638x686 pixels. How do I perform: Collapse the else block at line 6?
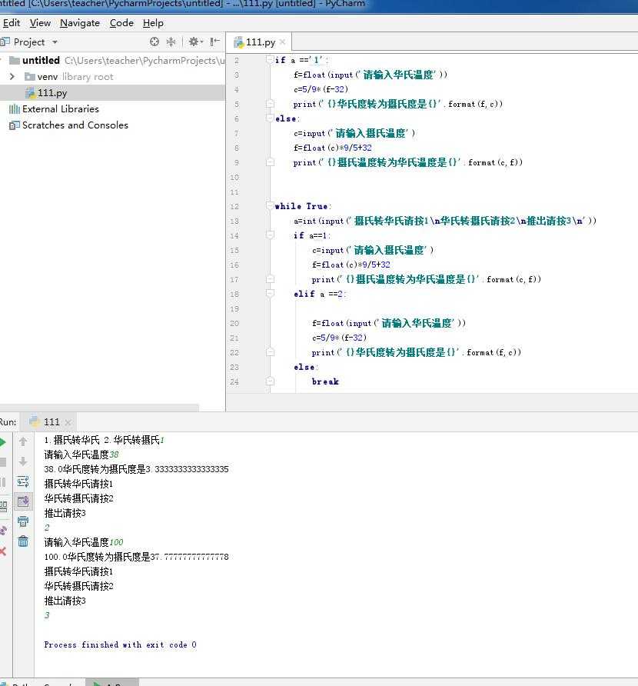click(x=269, y=118)
